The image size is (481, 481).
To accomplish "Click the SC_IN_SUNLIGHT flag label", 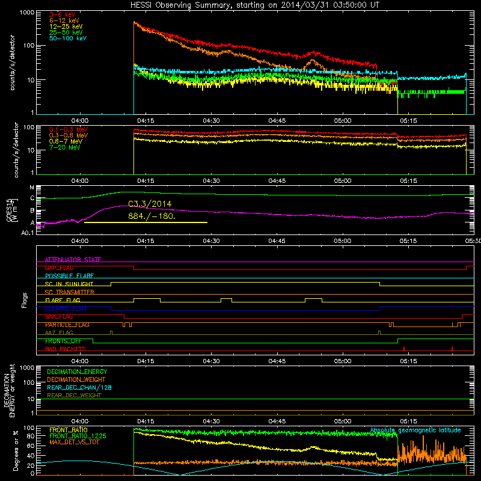I will [69, 284].
